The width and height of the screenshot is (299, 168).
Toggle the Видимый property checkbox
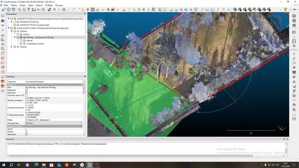26,90
